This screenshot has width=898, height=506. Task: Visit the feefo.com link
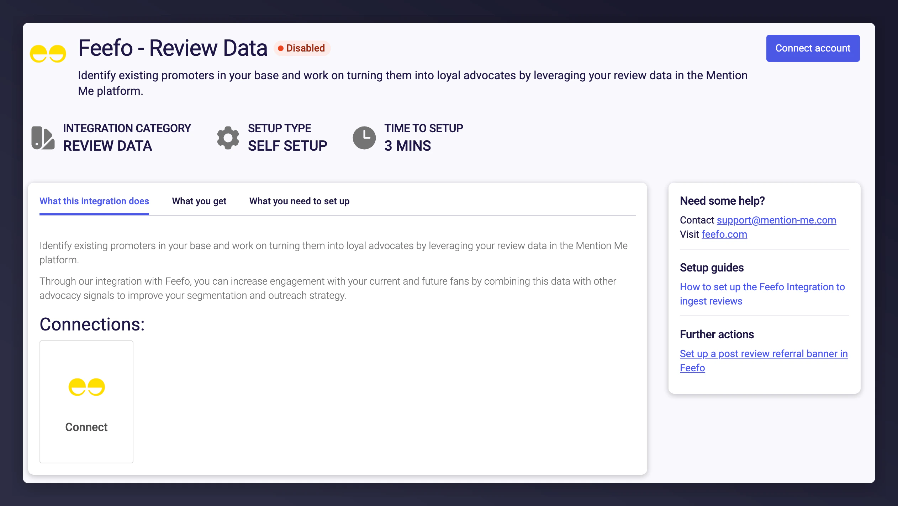point(724,234)
